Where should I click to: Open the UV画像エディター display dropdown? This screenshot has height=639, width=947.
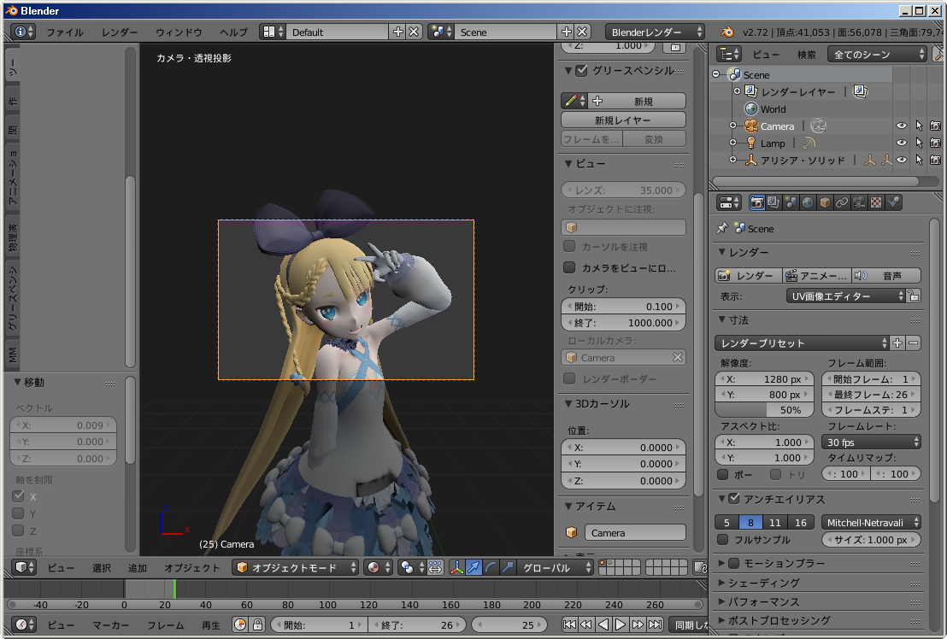pyautogui.click(x=845, y=296)
